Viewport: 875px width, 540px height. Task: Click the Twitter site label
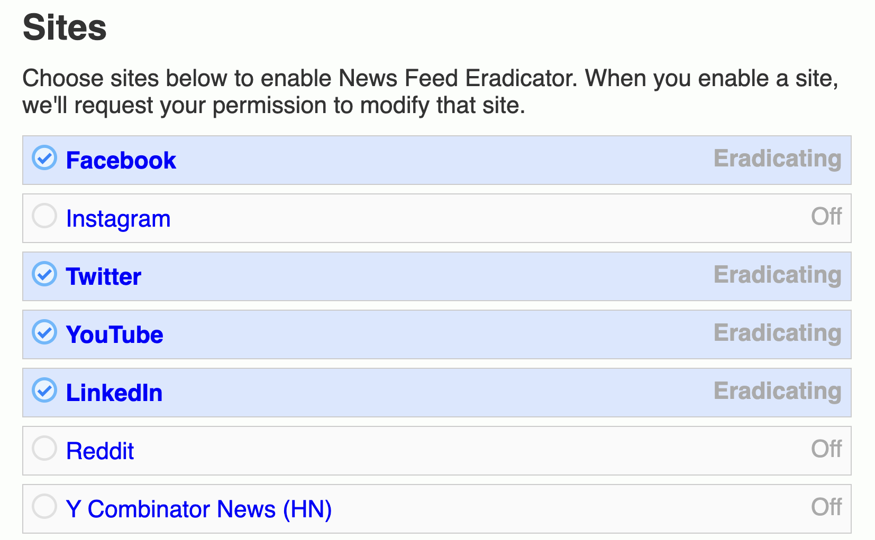click(x=104, y=276)
